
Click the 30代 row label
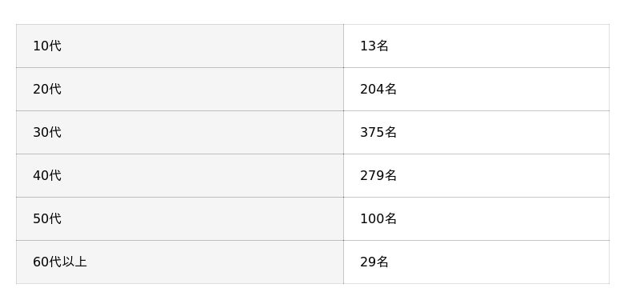tap(180, 133)
